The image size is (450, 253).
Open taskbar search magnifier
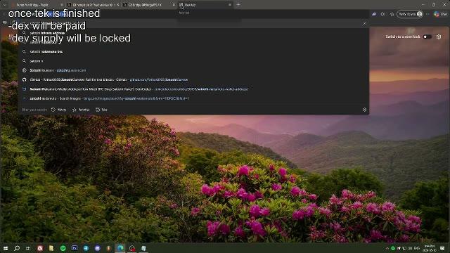click(17, 248)
